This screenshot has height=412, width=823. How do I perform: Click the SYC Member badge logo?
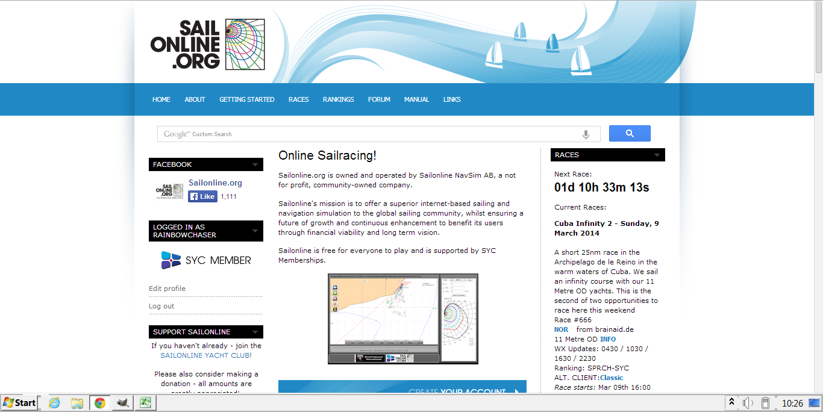206,260
